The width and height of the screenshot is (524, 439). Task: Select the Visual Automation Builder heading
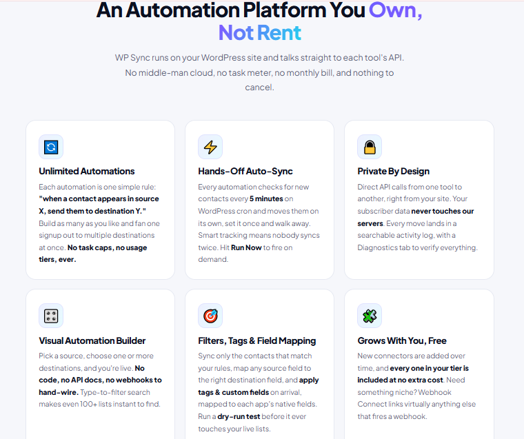(92, 340)
